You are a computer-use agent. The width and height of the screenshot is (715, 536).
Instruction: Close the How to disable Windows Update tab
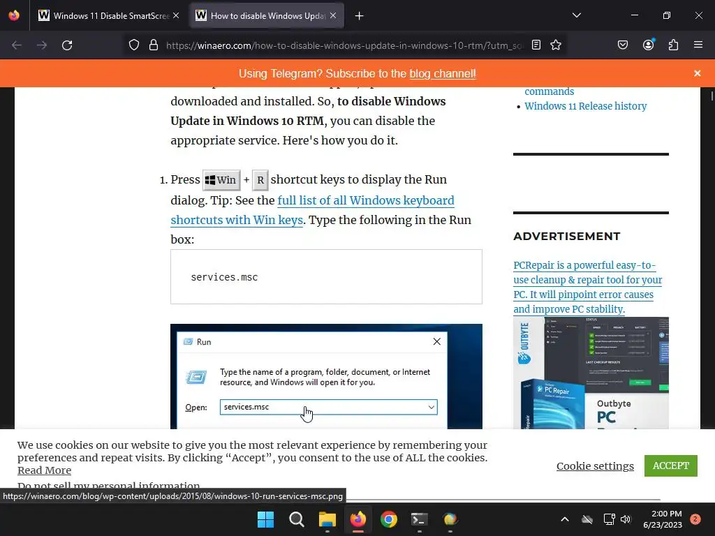click(x=333, y=15)
